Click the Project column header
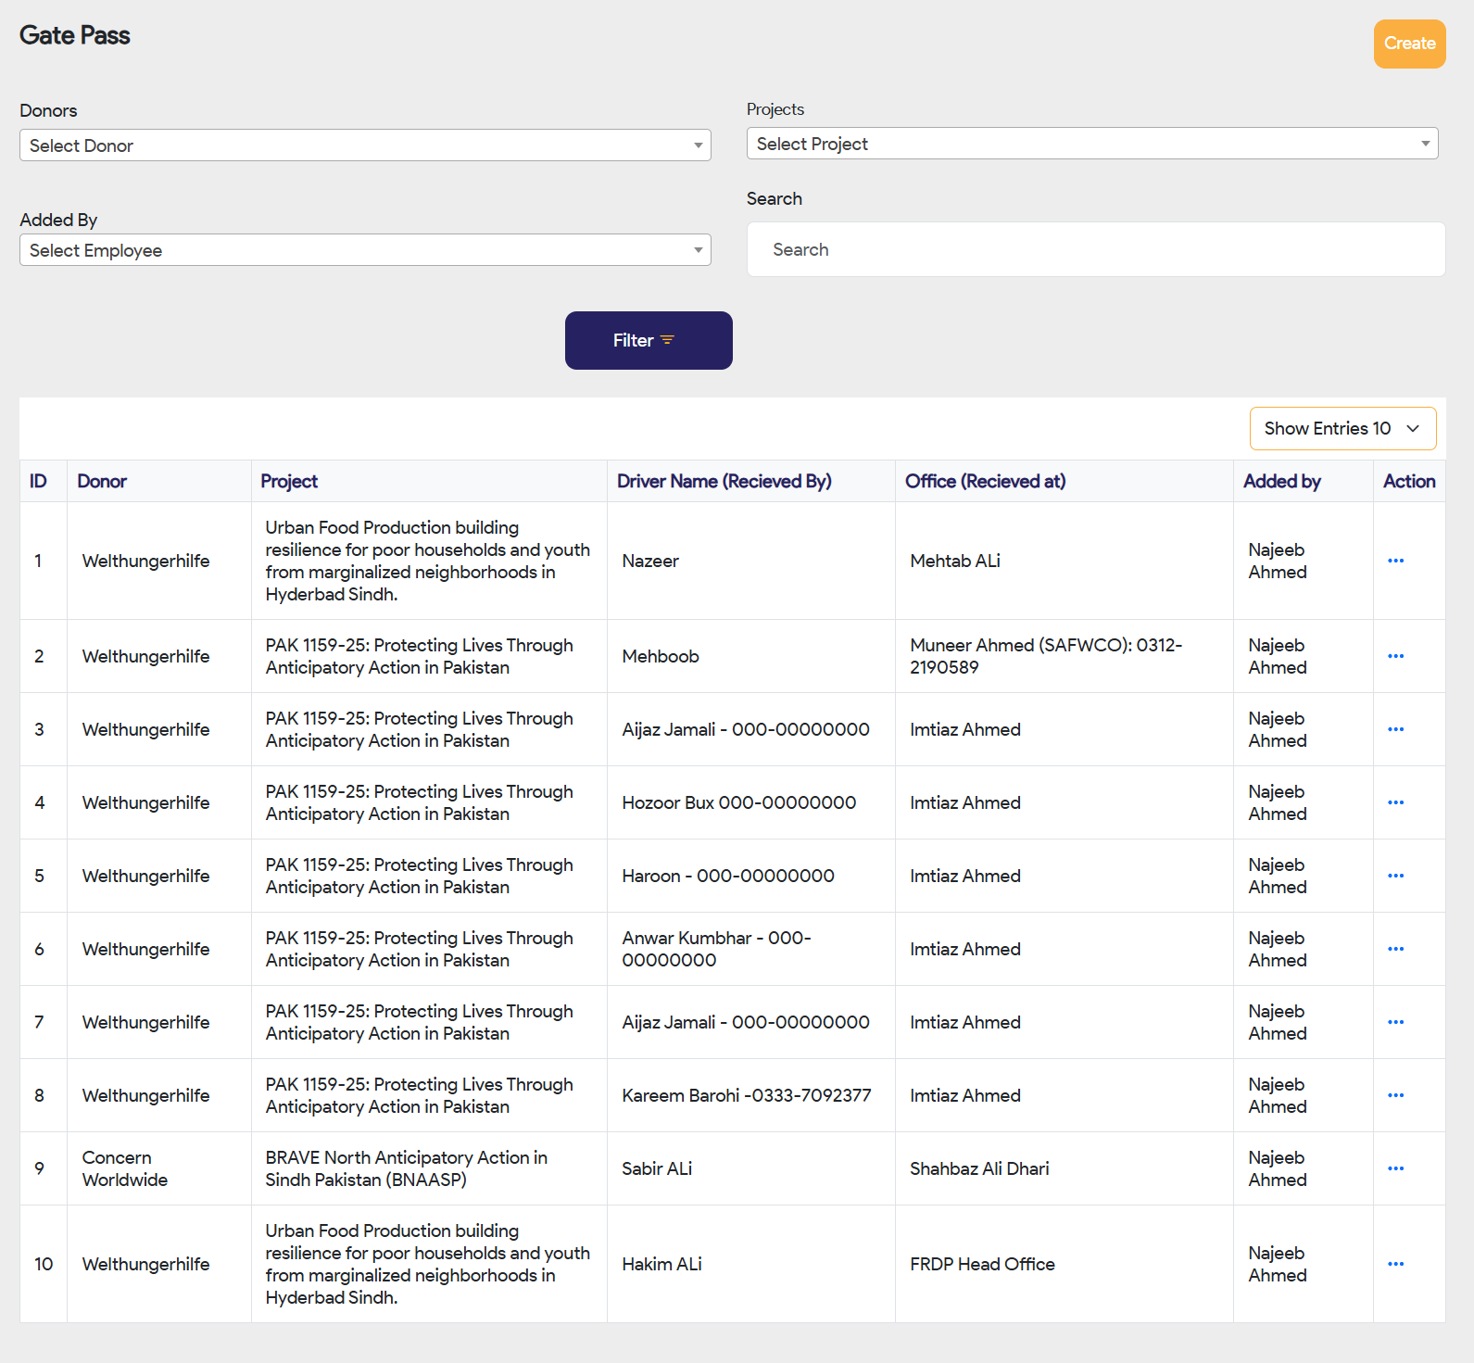Screen dimensions: 1474x1363 (289, 481)
